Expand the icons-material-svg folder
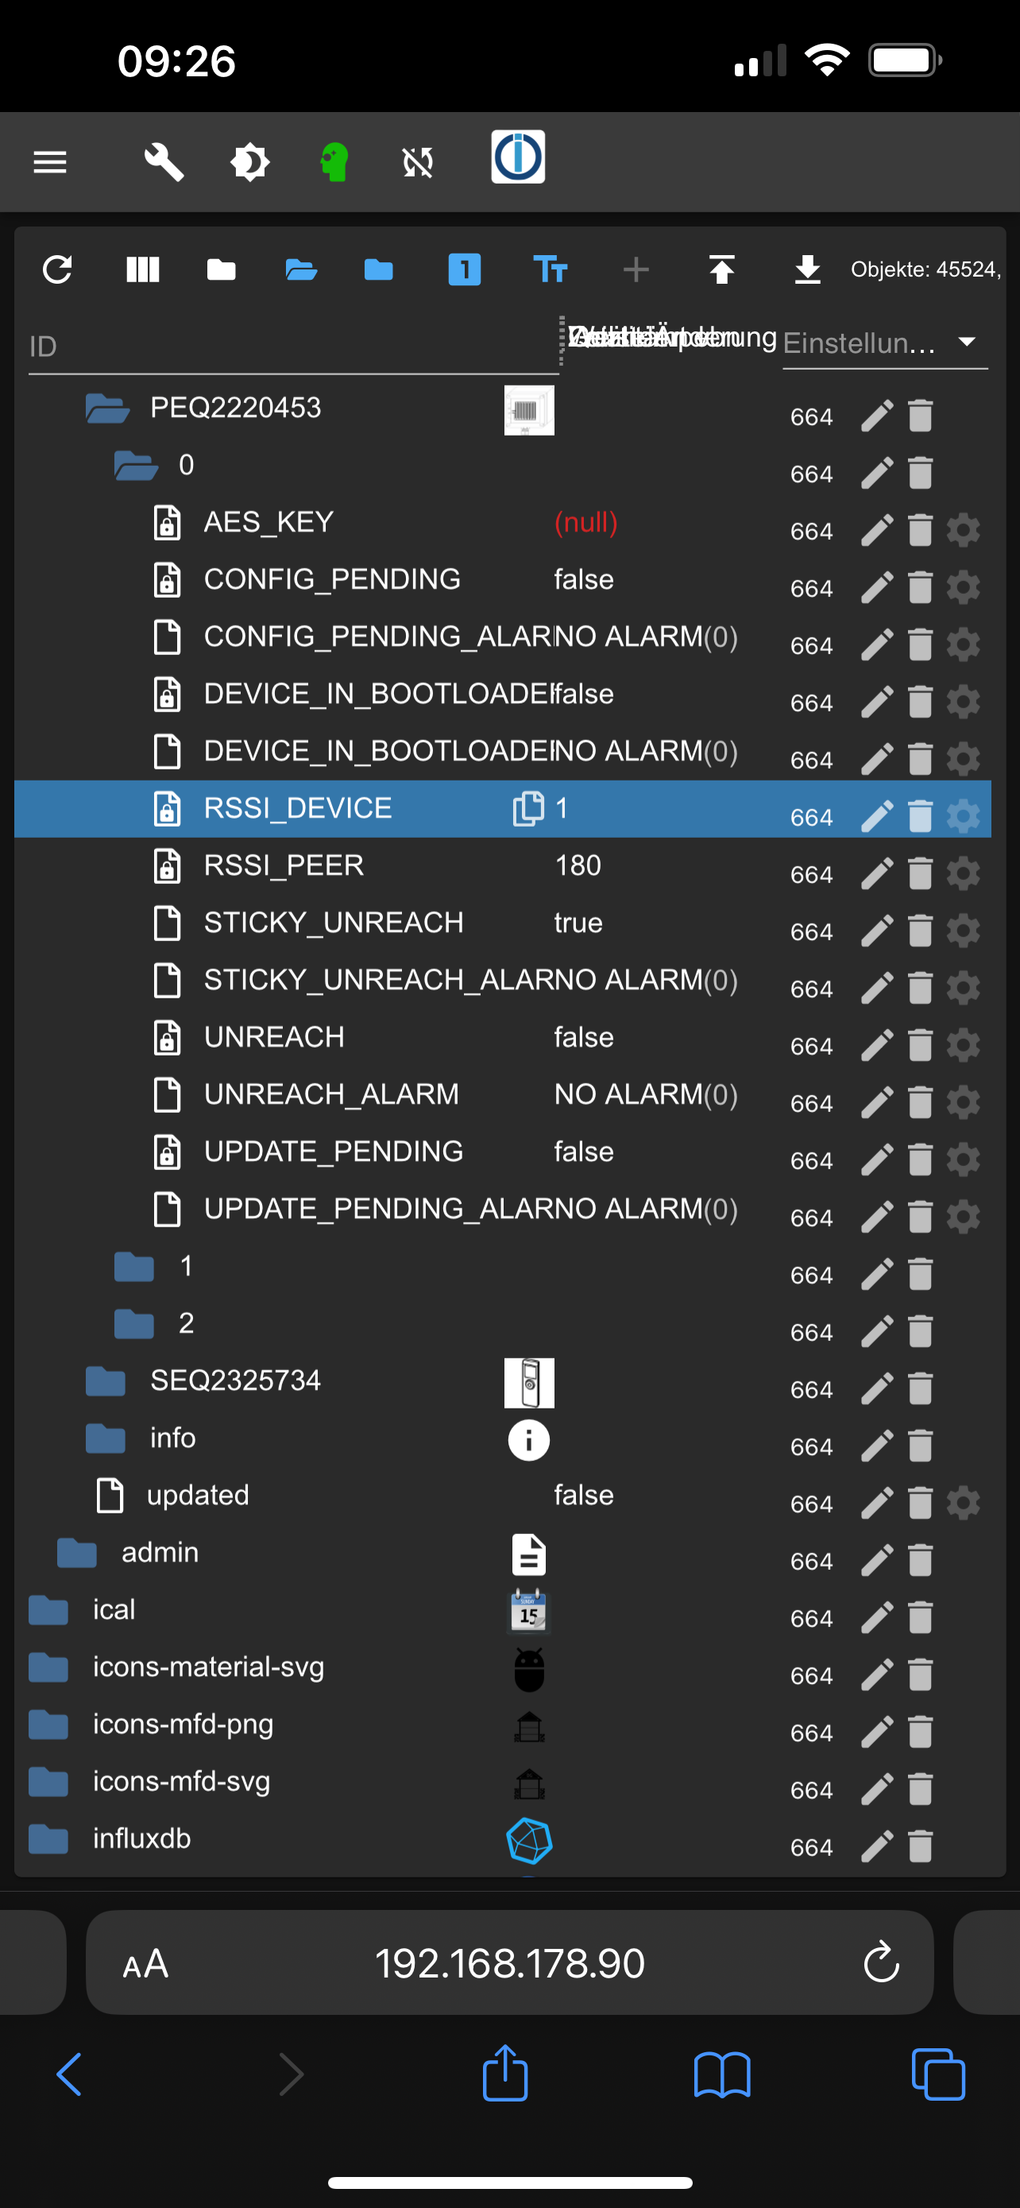The height and width of the screenshot is (2208, 1020). click(48, 1668)
